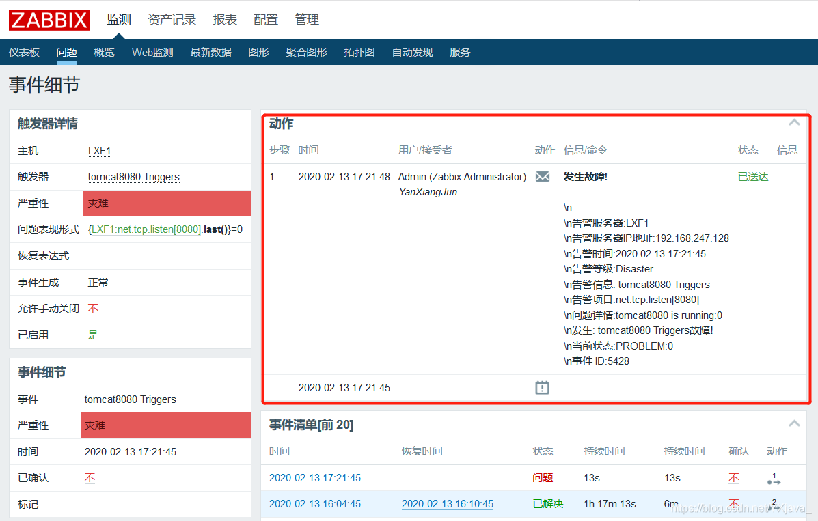The image size is (818, 521).
Task: Click action time 2020-02-13 17:21:48
Action: click(x=344, y=177)
